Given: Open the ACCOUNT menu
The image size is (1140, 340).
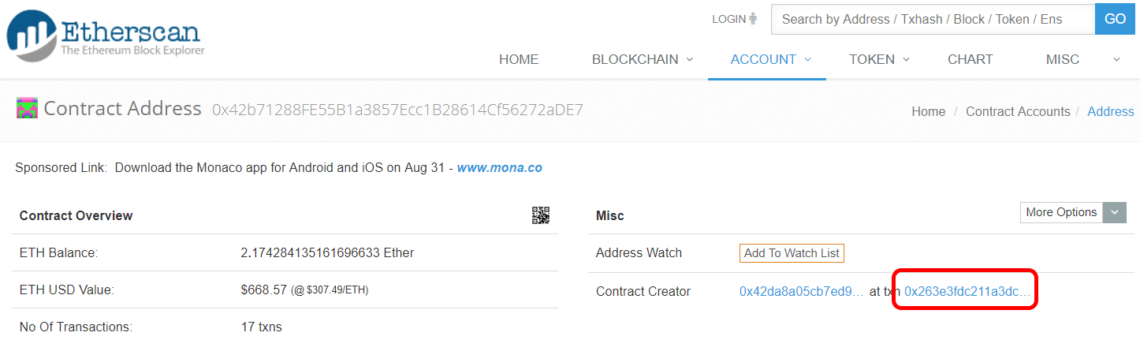Looking at the screenshot, I should (763, 60).
